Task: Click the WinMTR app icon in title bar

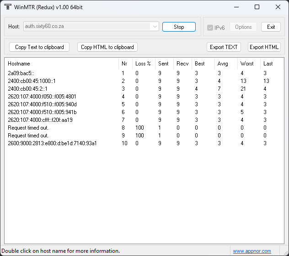Action: 8,7
